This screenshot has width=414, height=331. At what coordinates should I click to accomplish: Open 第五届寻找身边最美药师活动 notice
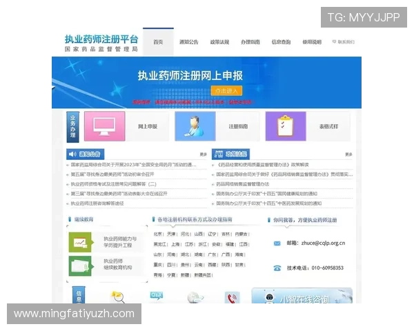(112, 174)
